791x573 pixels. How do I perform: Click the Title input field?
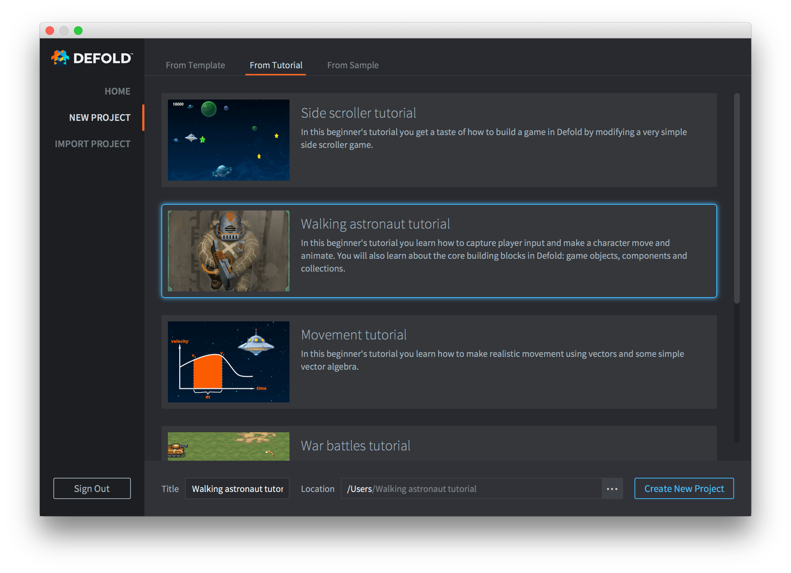click(x=237, y=489)
